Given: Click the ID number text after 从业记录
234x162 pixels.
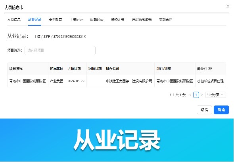Looking at the screenshot, I should coord(69,37).
